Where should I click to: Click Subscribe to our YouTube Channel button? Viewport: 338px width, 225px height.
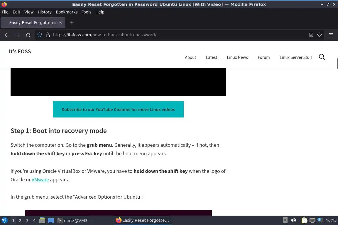point(118,109)
